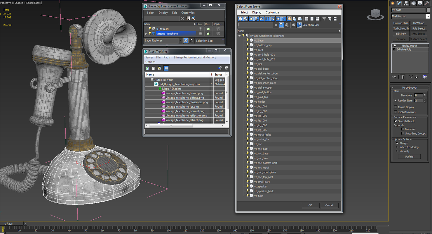This screenshot has height=234, width=432.
Task: Open Paths menu in Asset Tracking
Action: (167, 57)
